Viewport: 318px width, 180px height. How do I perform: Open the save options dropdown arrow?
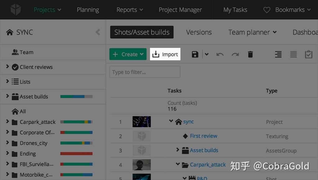click(207, 54)
